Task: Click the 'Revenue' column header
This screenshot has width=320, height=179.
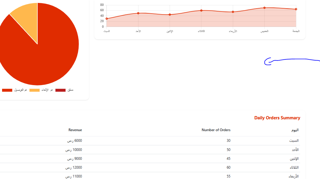Action: (x=75, y=130)
